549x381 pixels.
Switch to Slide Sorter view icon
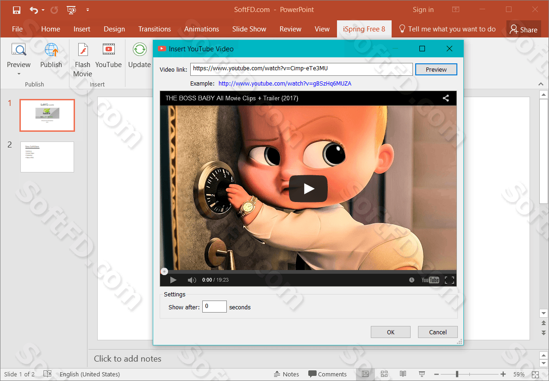click(x=384, y=374)
